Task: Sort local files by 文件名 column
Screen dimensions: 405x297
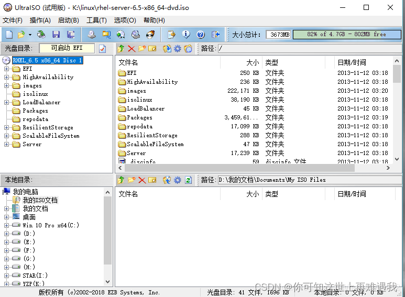Action: pos(168,194)
